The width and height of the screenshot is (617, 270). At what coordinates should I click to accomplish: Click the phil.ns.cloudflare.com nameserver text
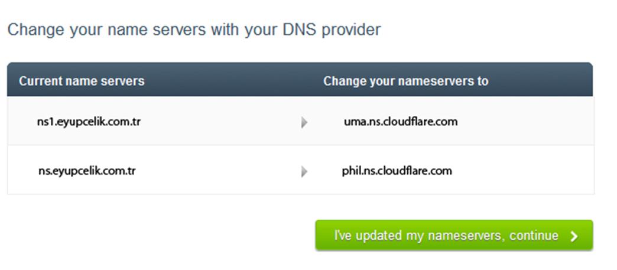click(397, 171)
